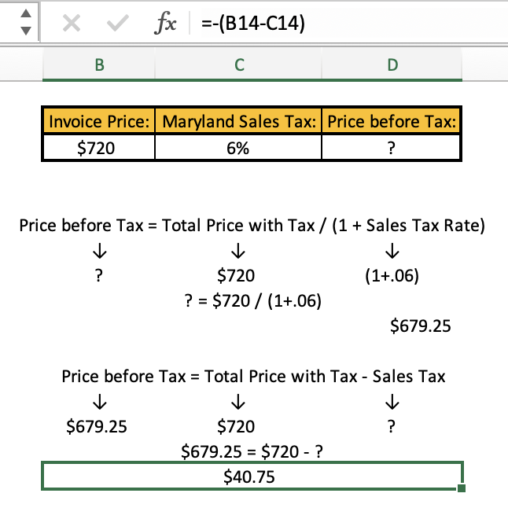This screenshot has height=530, width=508.
Task: Select the column D header
Action: (x=392, y=64)
